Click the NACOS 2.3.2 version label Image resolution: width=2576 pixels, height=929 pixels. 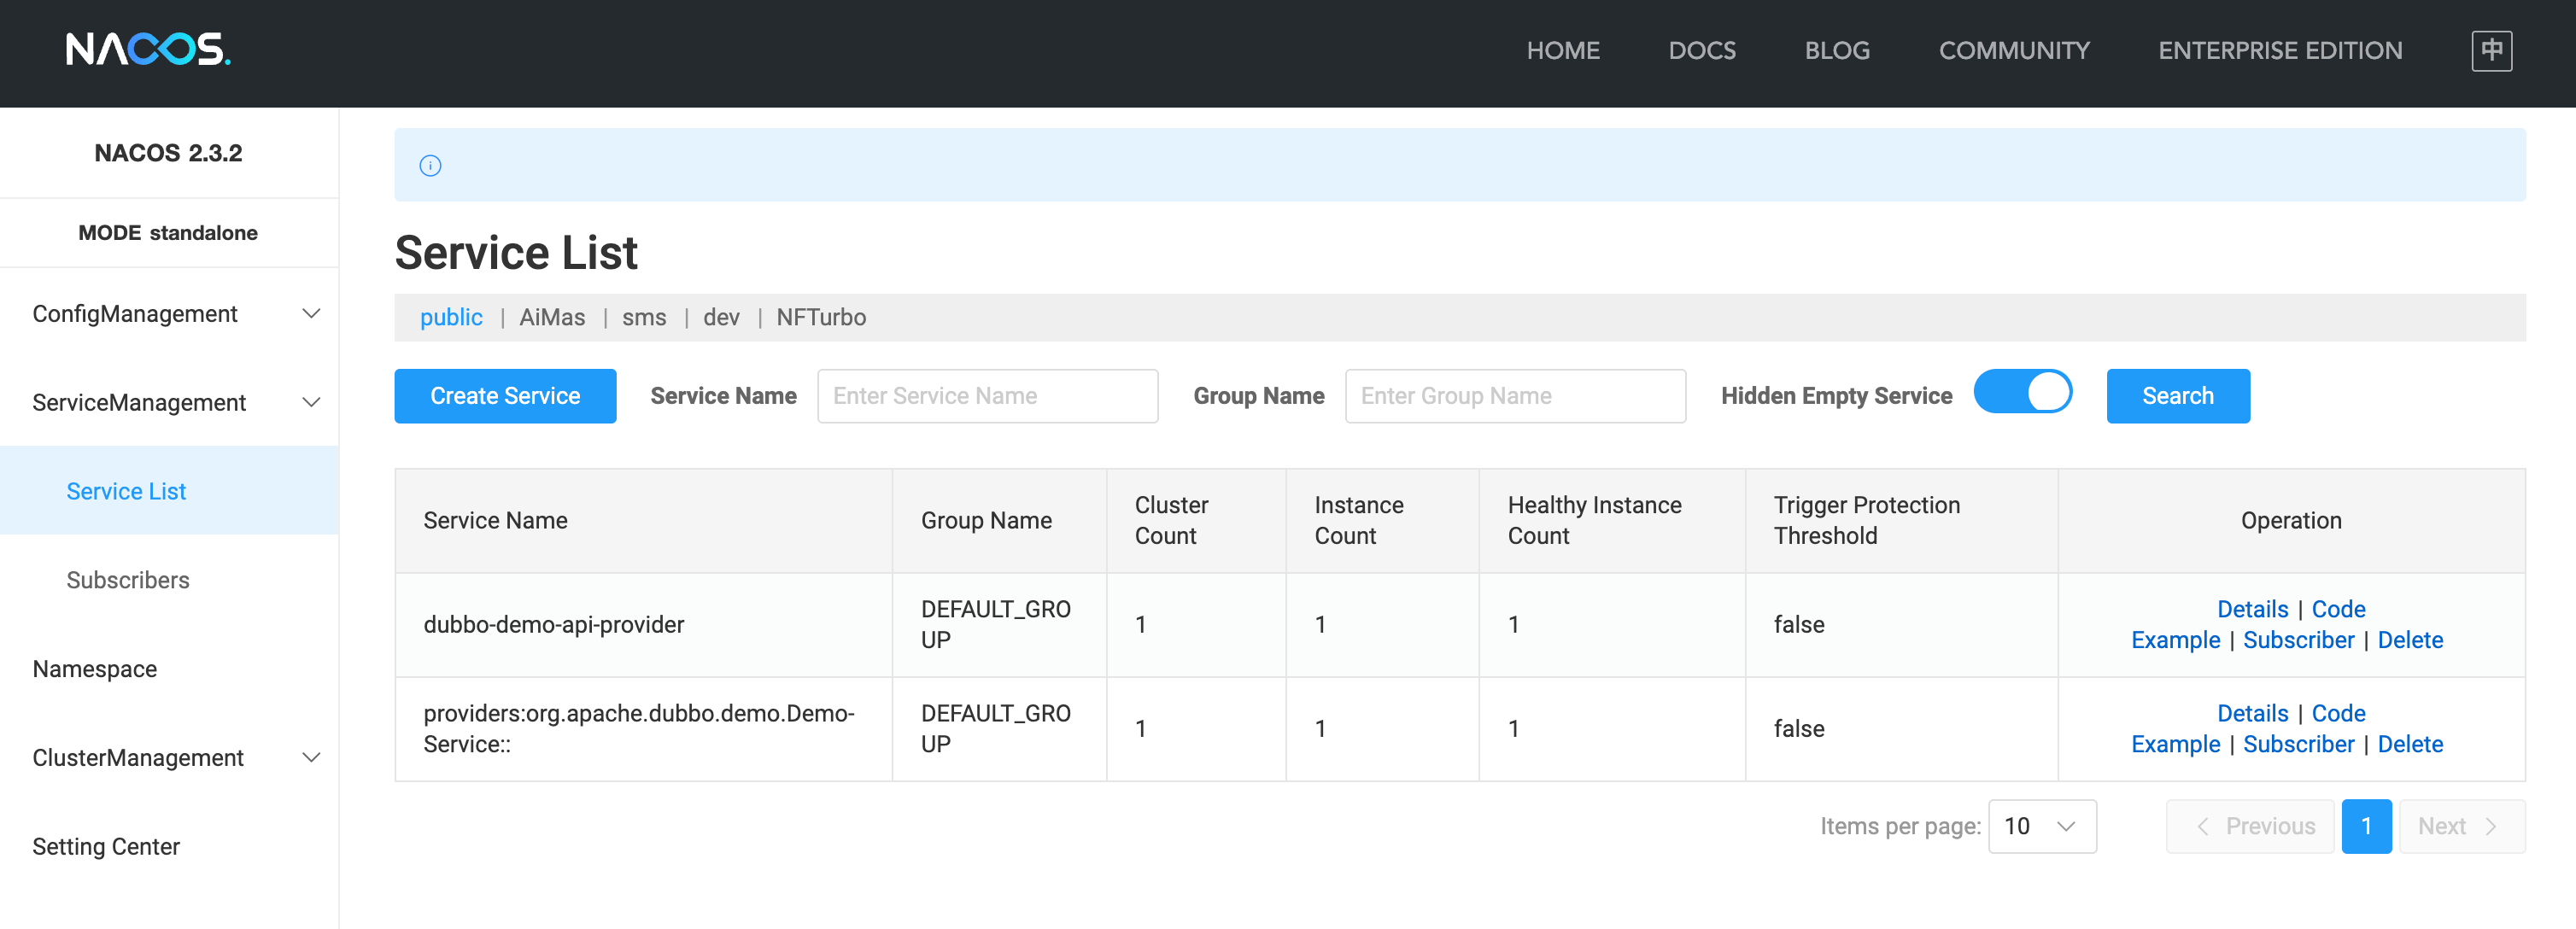point(168,153)
